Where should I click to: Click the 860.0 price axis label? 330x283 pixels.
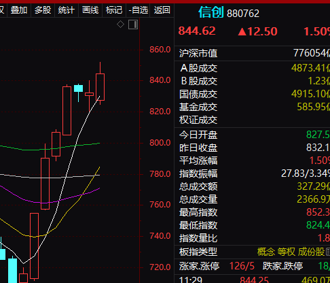tap(160, 50)
